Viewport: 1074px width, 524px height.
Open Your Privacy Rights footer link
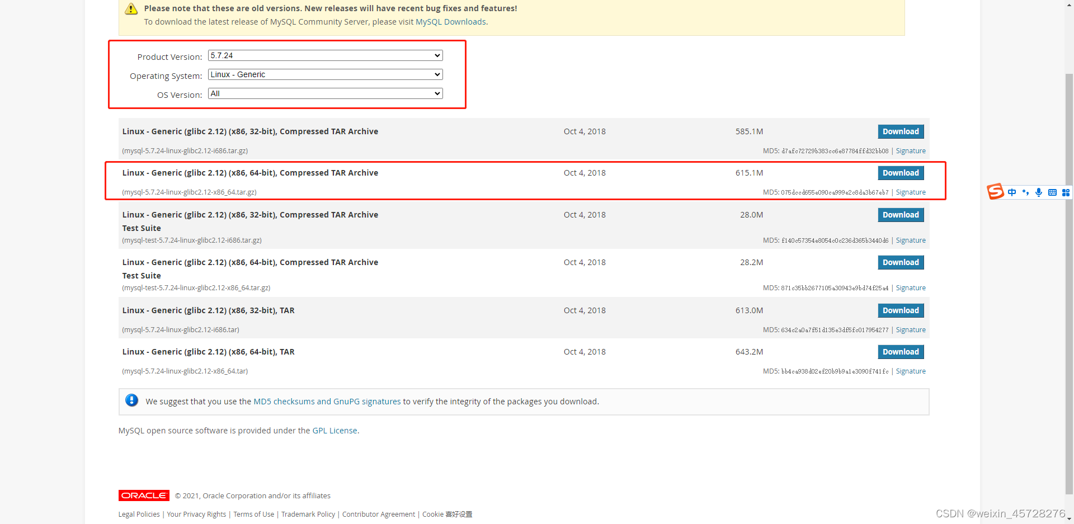[x=196, y=514]
